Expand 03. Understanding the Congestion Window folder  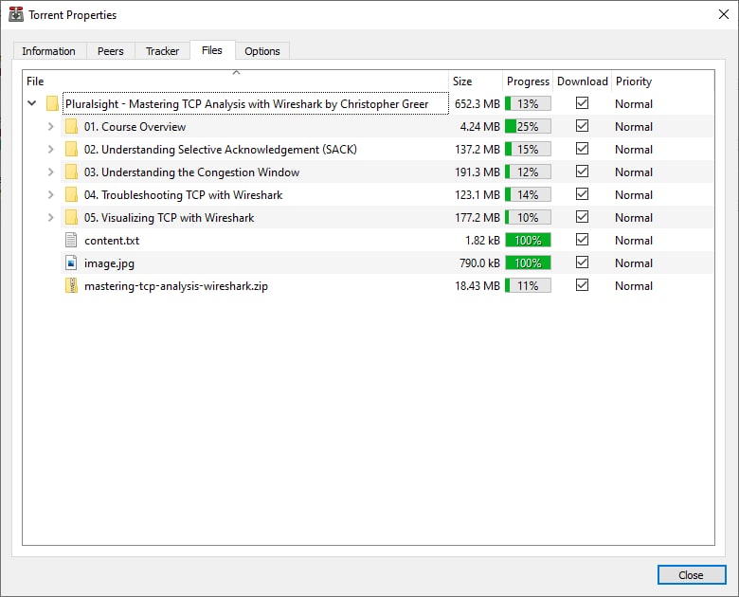coord(51,172)
